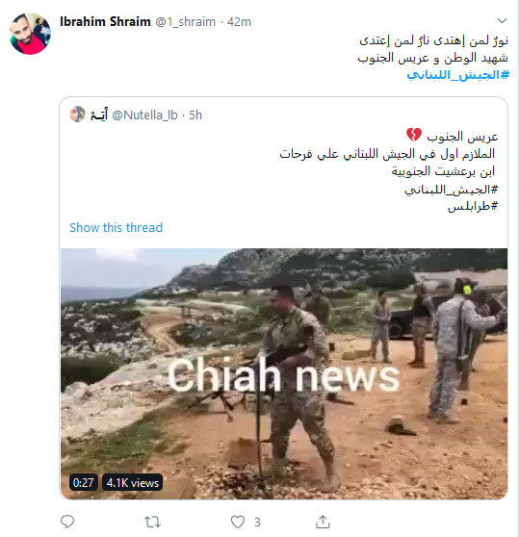Like the tweet with heart icon
The width and height of the screenshot is (519, 537).
click(x=238, y=522)
